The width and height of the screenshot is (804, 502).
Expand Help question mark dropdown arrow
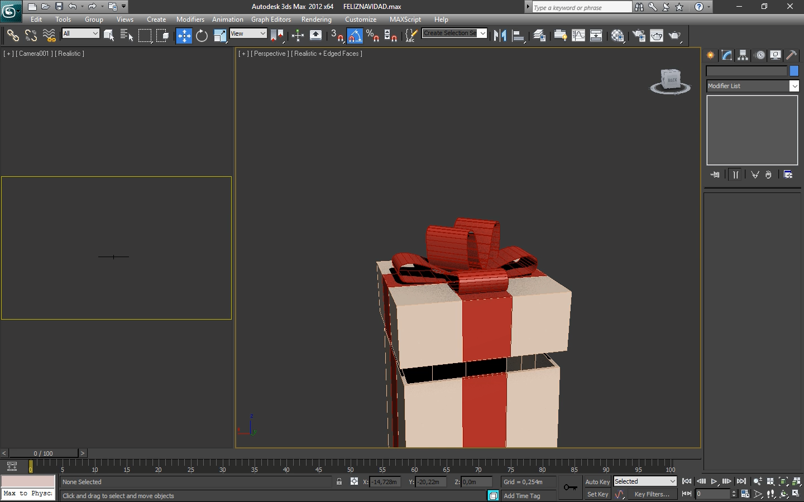pyautogui.click(x=709, y=7)
